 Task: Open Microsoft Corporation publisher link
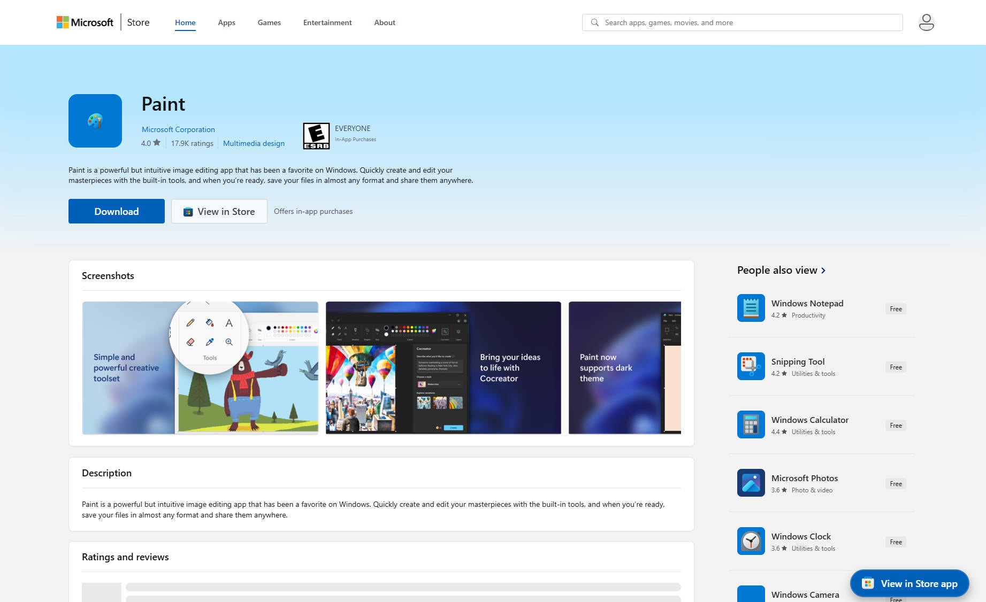click(x=178, y=129)
